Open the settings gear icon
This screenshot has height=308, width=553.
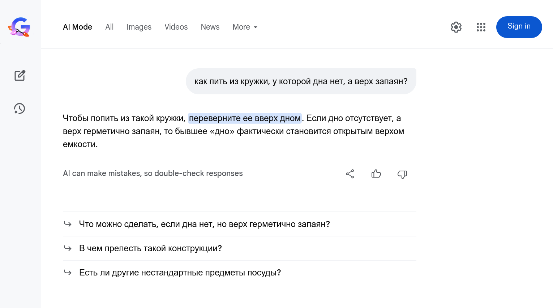click(456, 27)
